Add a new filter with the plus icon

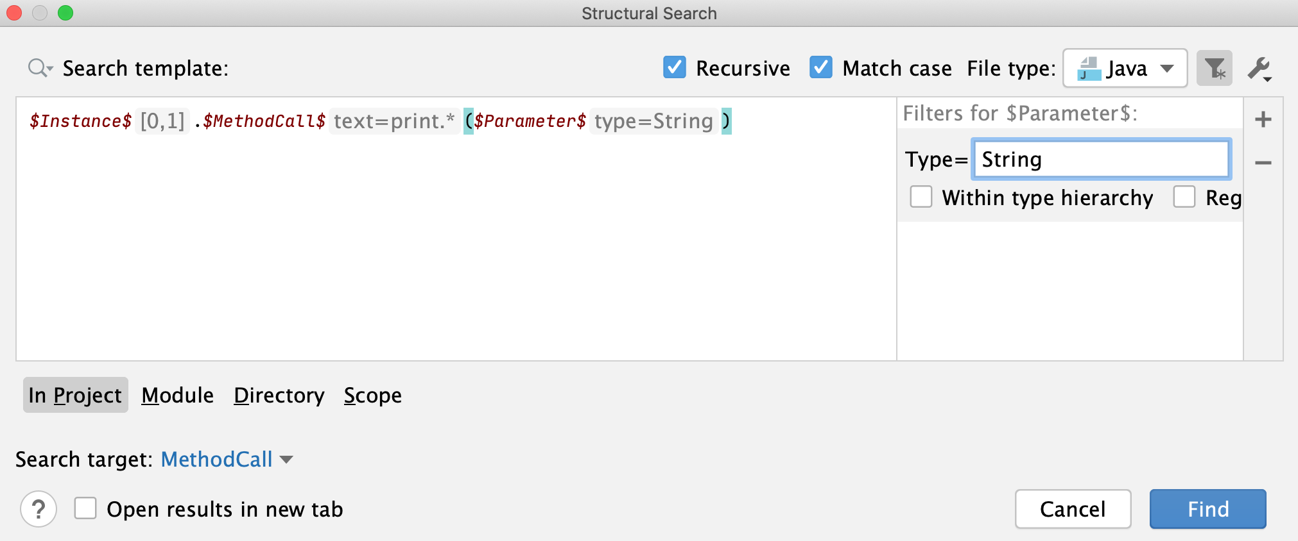pyautogui.click(x=1263, y=118)
